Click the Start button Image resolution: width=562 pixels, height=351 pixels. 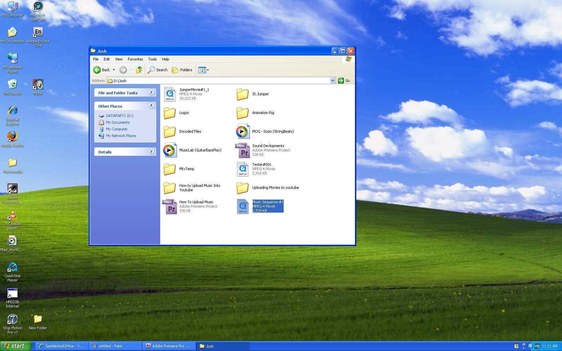coord(16,346)
